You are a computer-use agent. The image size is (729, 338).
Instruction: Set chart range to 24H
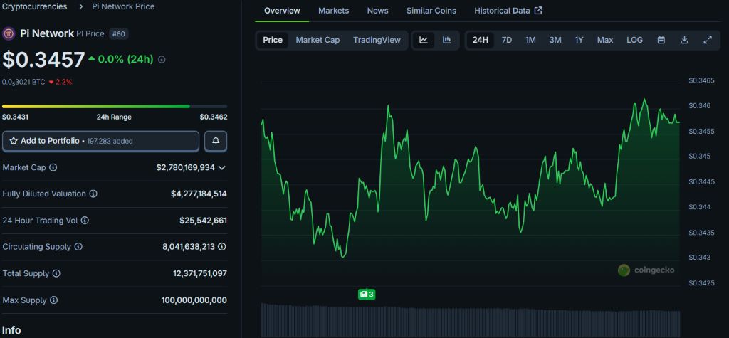[481, 40]
